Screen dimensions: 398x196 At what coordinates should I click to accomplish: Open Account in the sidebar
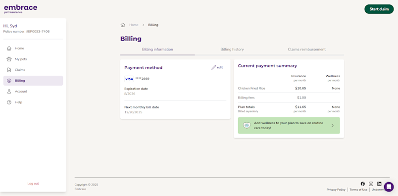[x=33, y=92]
